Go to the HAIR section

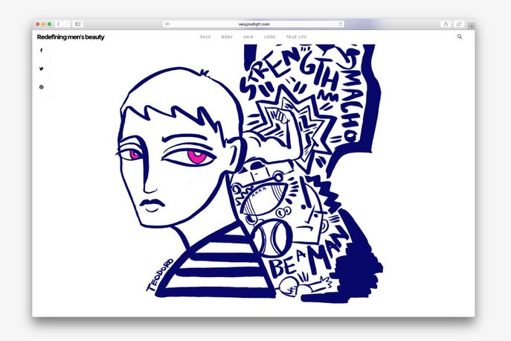pos(248,36)
